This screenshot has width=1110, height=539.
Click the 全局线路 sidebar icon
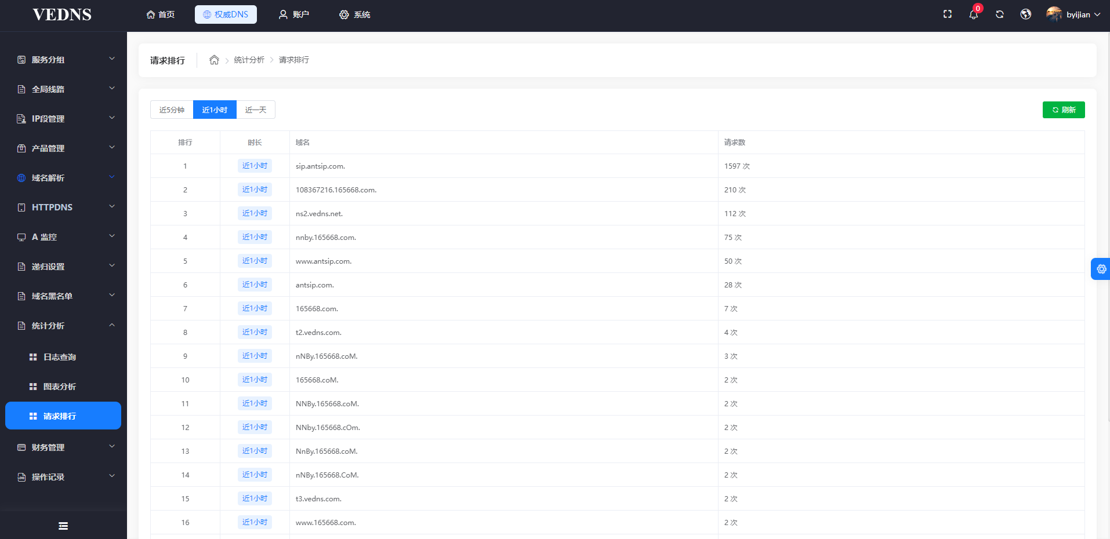21,89
